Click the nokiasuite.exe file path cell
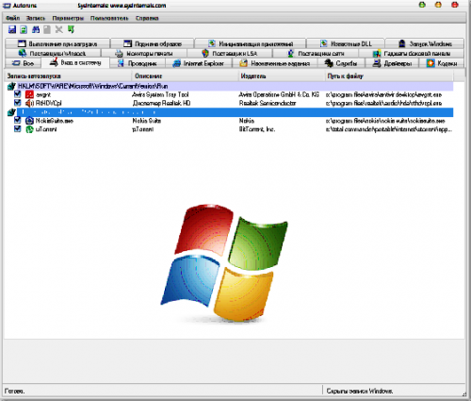The width and height of the screenshot is (471, 401). coord(385,121)
